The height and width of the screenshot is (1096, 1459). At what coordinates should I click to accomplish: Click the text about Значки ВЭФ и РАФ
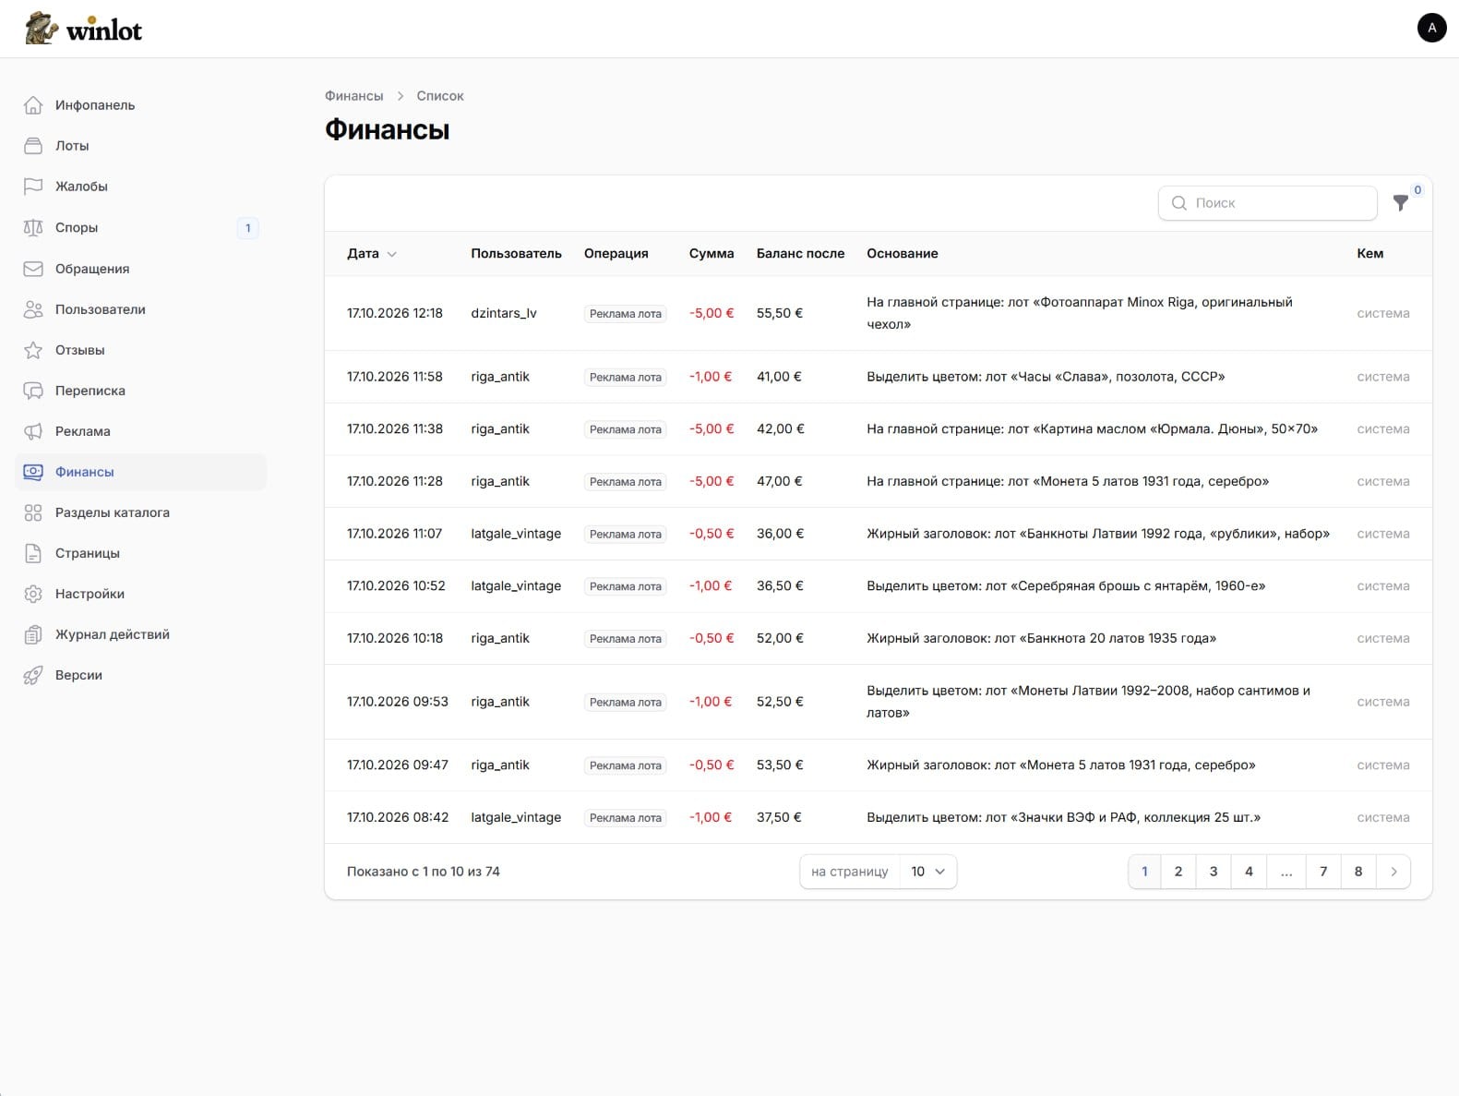[x=1063, y=817]
